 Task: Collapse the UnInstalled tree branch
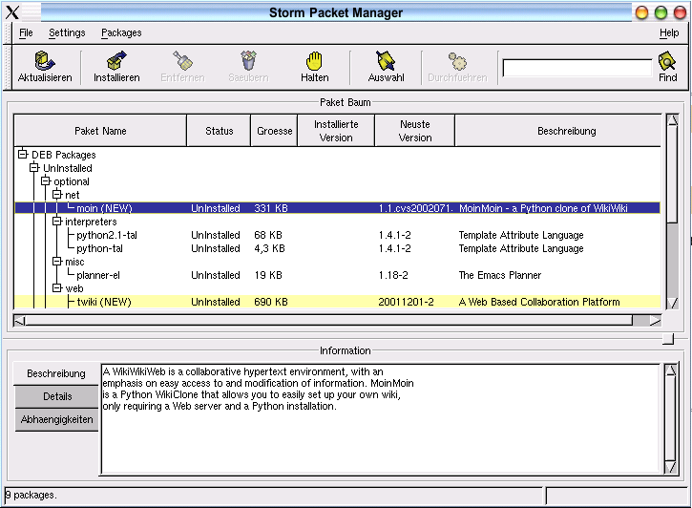pos(34,168)
